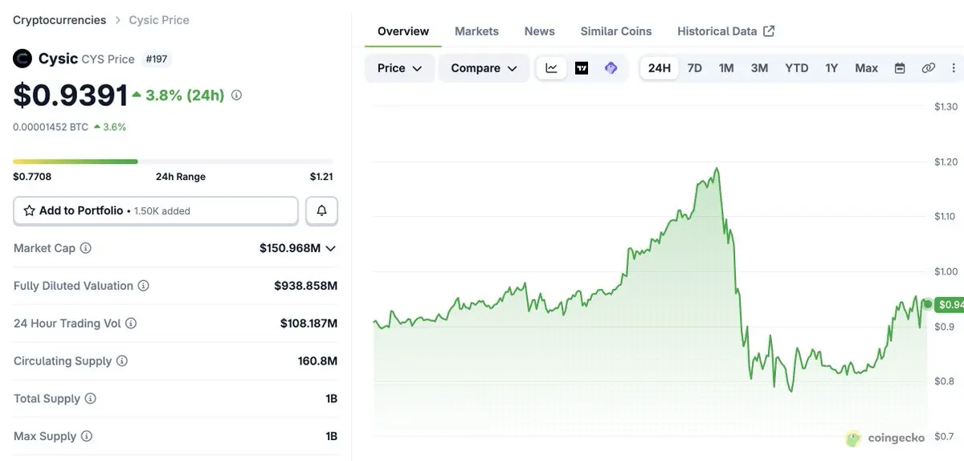
Task: Open the Compare dropdown
Action: coord(484,68)
